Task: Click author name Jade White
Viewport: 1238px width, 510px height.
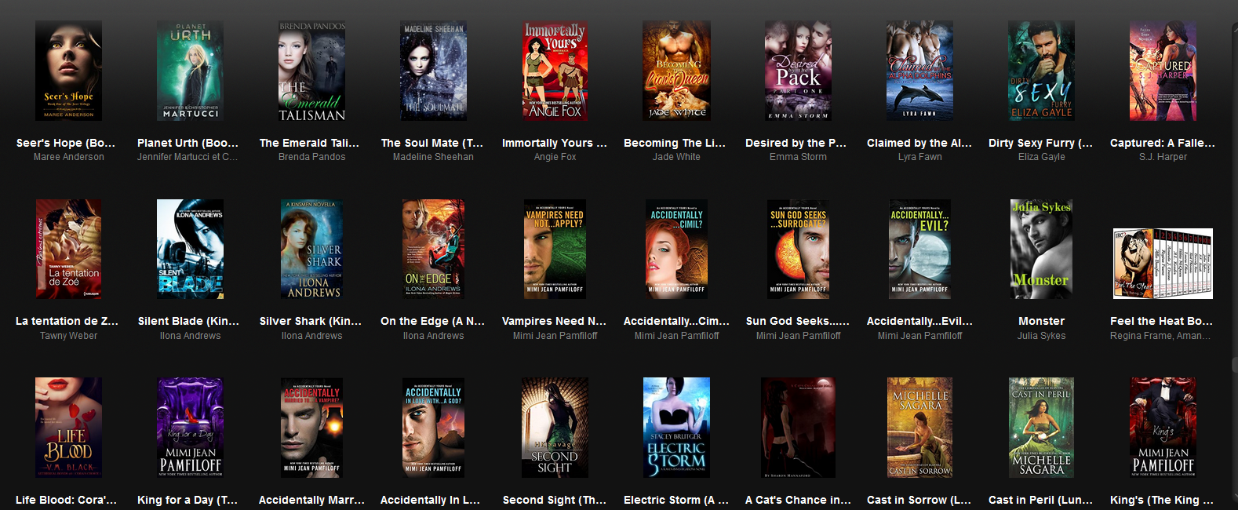Action: (x=676, y=157)
